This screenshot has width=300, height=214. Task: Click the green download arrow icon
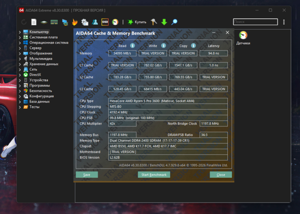click(164, 22)
